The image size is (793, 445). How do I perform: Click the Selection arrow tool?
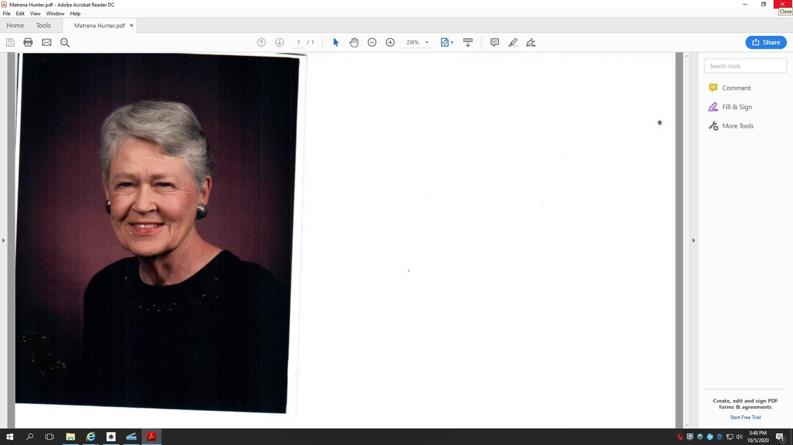336,42
